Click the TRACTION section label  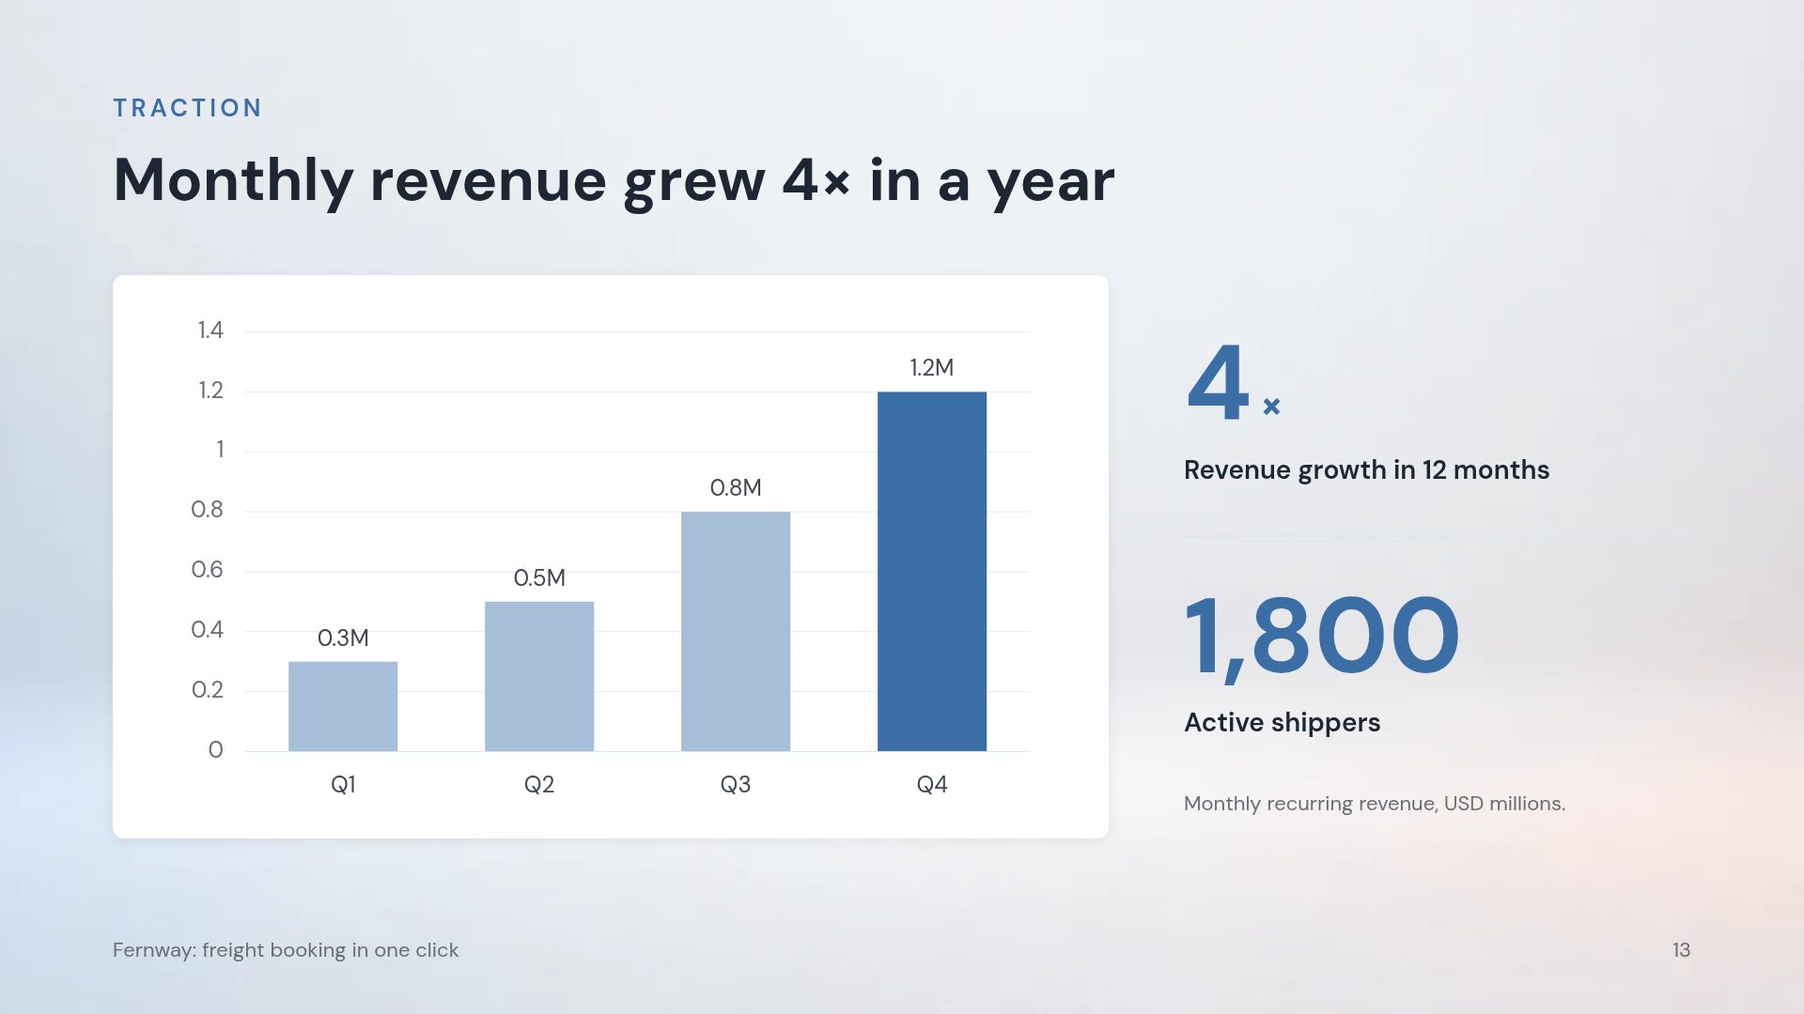tap(187, 108)
